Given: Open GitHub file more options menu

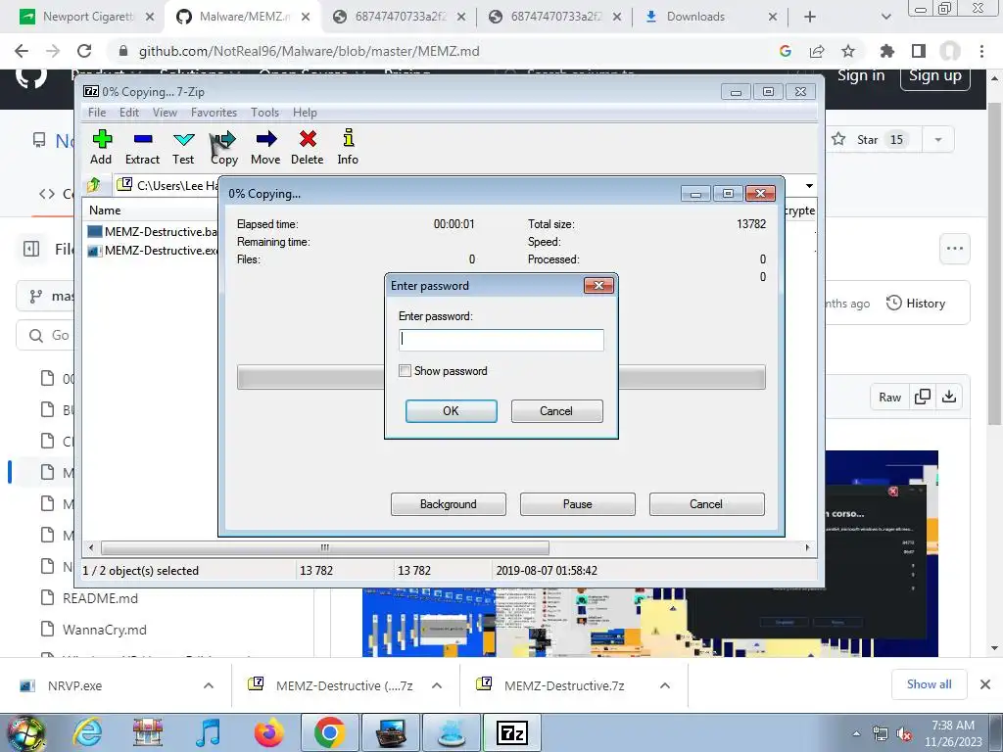Looking at the screenshot, I should (x=955, y=249).
